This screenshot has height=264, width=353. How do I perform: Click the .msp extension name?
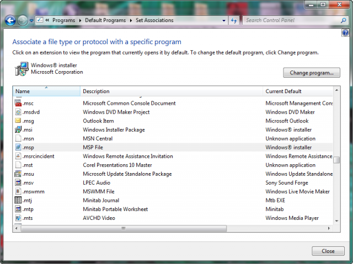tap(28, 148)
